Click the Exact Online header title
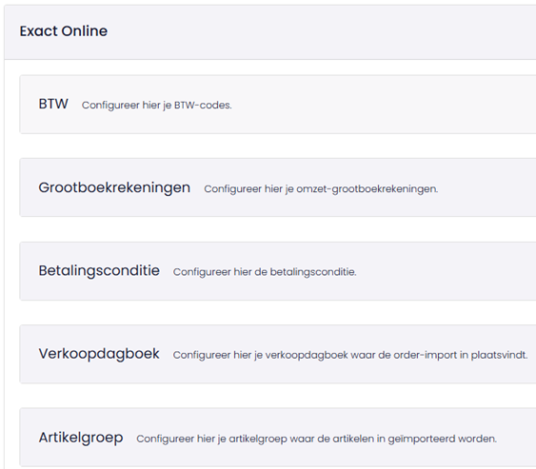The image size is (536, 469). tap(64, 31)
